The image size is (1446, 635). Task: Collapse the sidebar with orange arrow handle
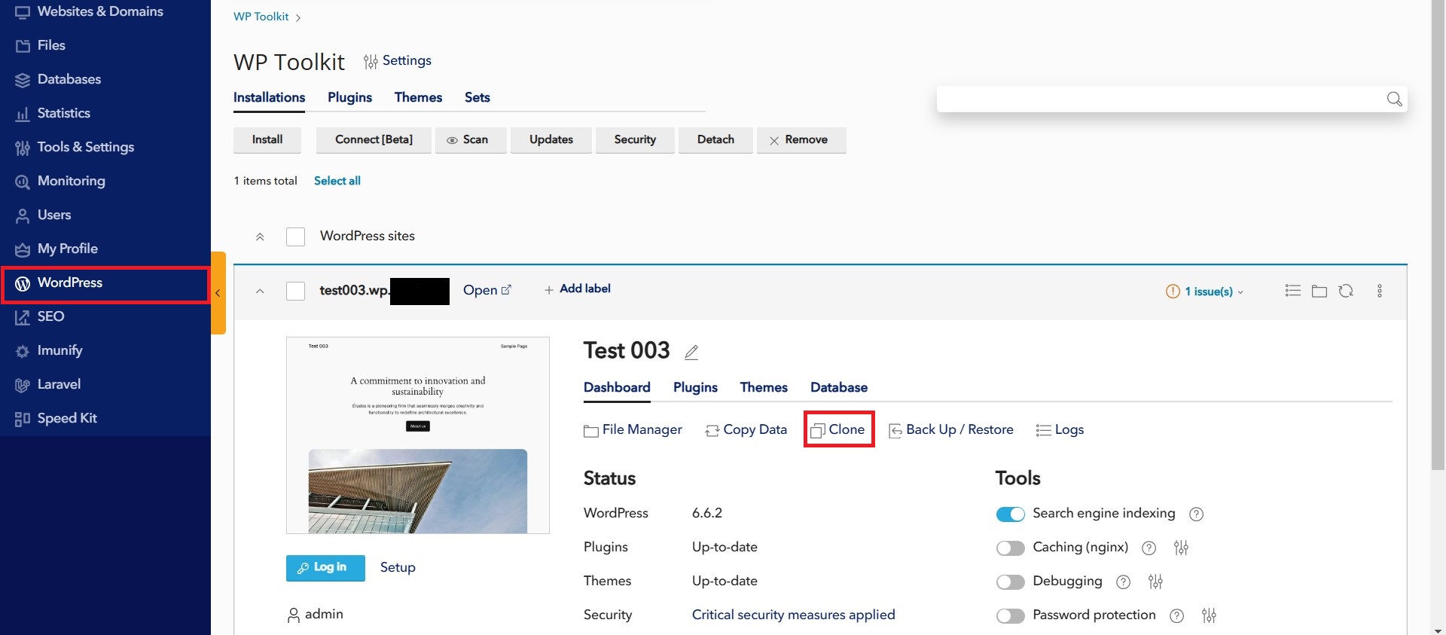218,293
